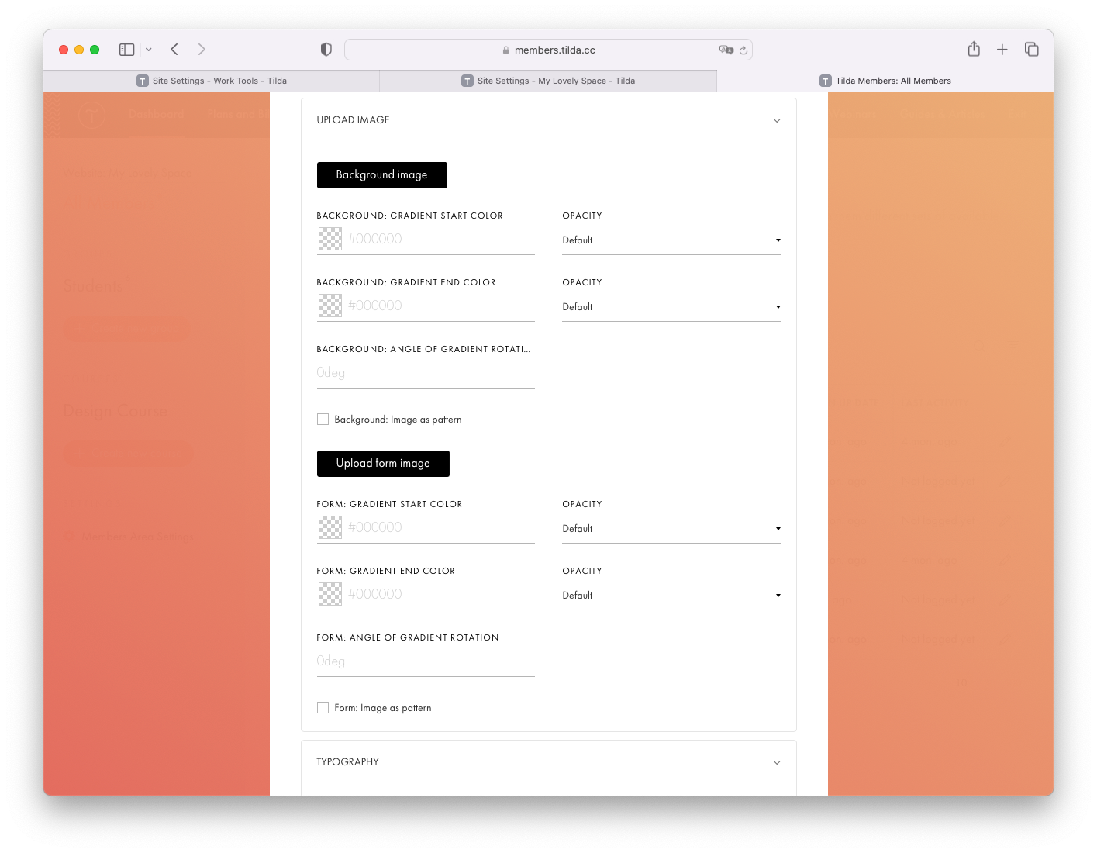
Task: Enable Background: Image as pattern
Action: point(323,419)
